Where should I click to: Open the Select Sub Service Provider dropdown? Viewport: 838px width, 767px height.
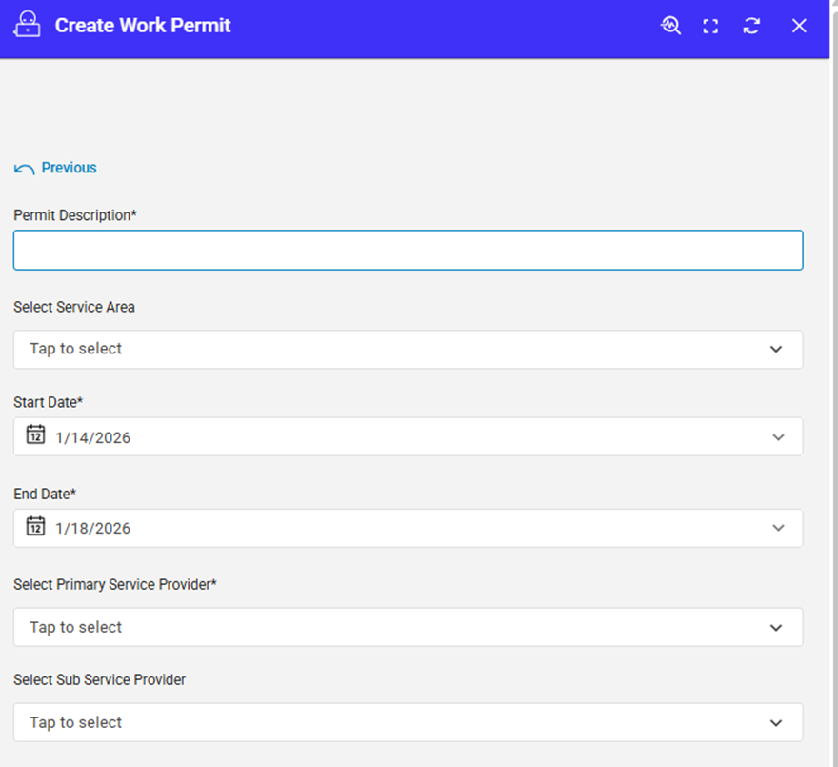pos(381,722)
